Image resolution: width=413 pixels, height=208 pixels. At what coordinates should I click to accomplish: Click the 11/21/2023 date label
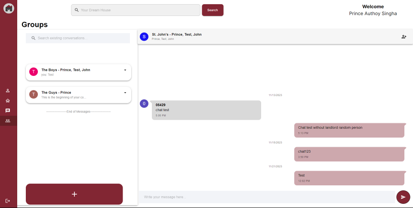tap(275, 166)
